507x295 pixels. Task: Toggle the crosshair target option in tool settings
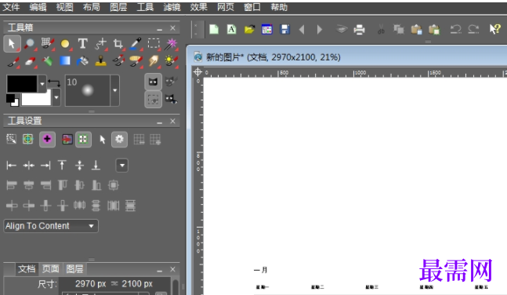tap(28, 139)
